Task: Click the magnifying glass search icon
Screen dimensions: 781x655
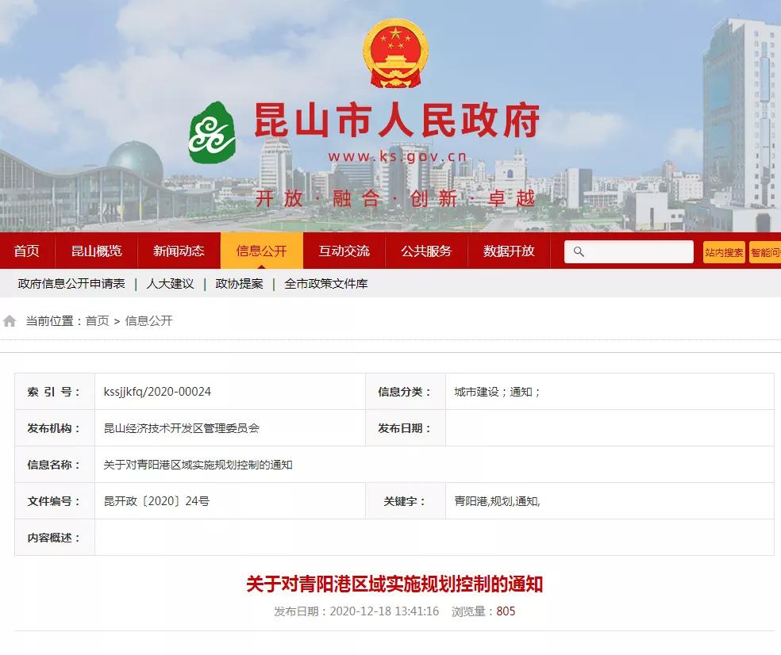Action: coord(578,251)
